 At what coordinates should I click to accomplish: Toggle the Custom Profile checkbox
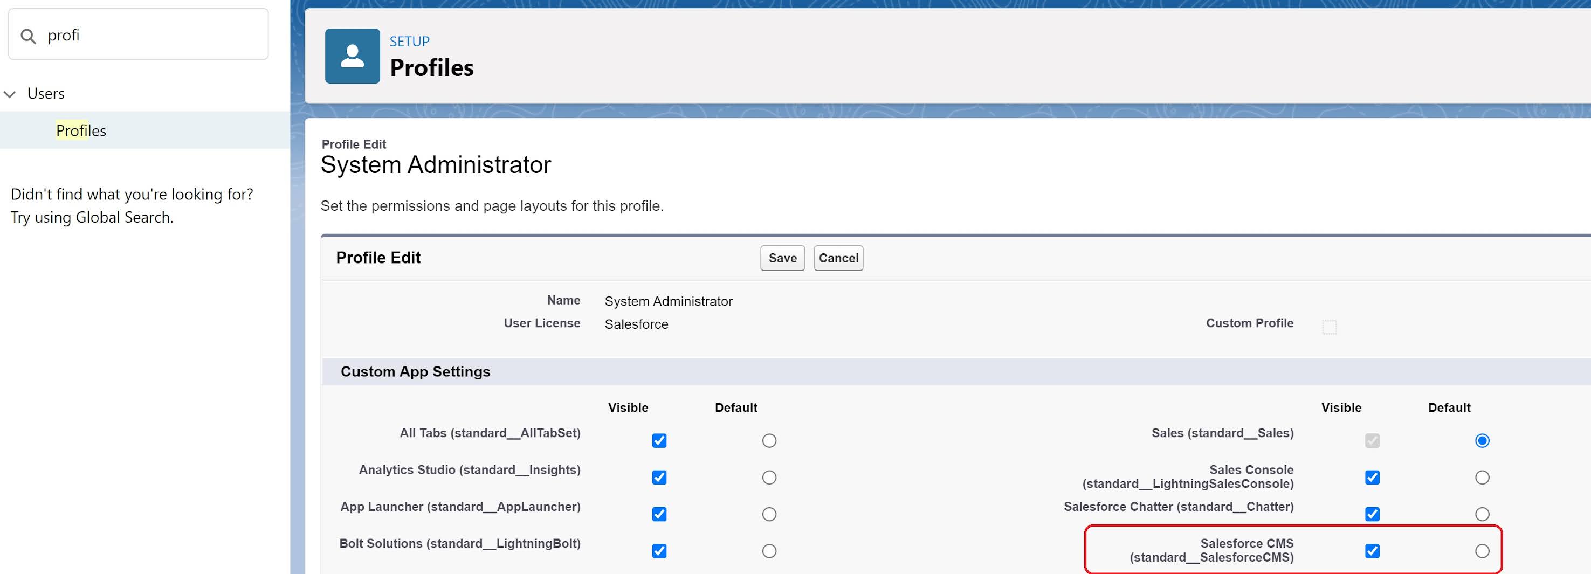(1329, 327)
